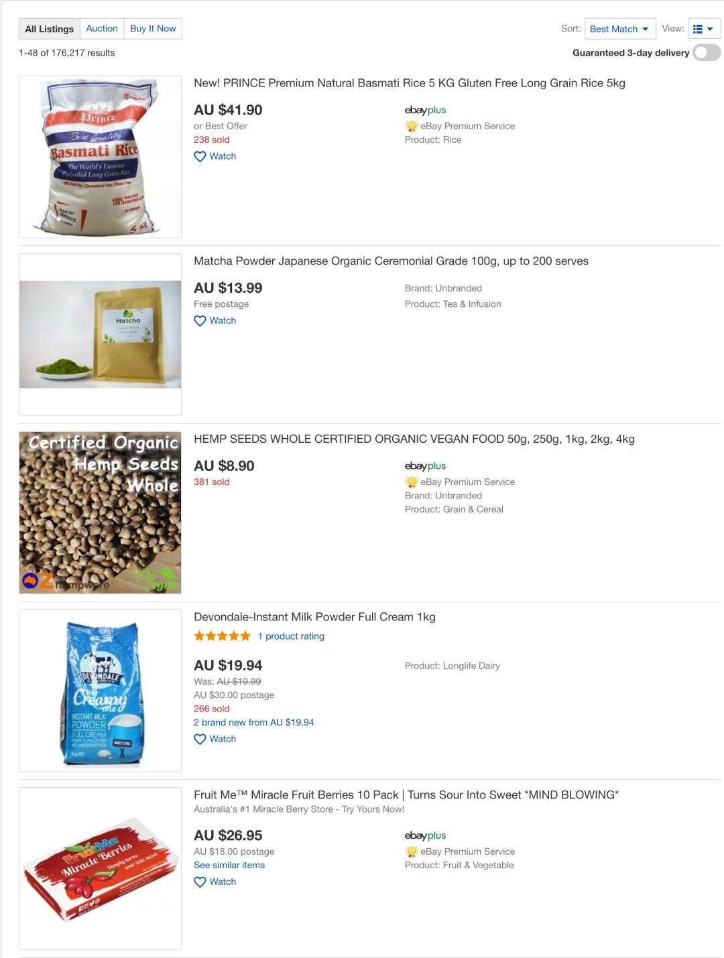Click the heart Watch icon for Matcha Powder

(200, 321)
